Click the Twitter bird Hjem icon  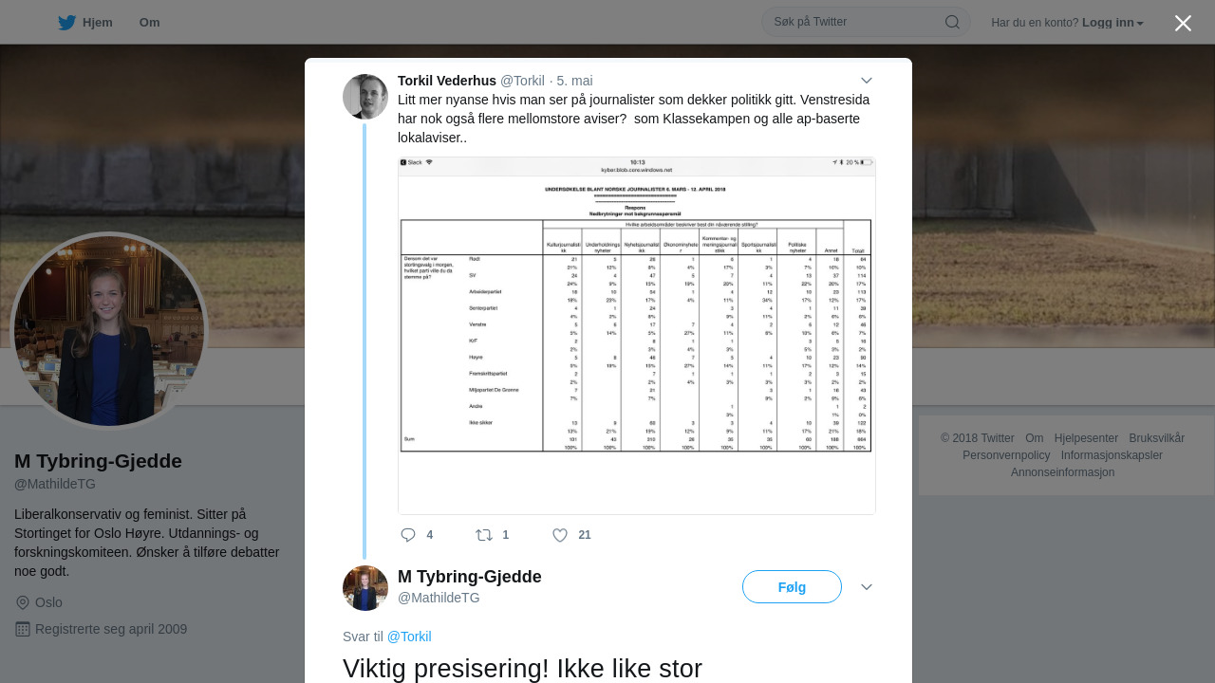pos(66,23)
